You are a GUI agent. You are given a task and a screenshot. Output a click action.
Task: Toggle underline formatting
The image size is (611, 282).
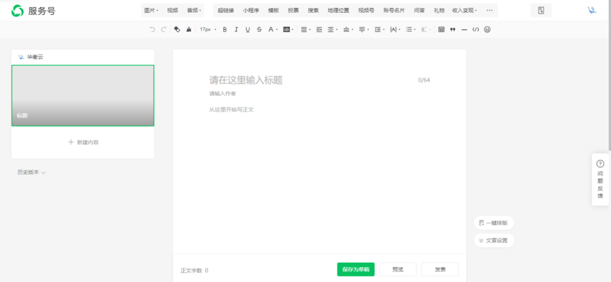pos(247,30)
